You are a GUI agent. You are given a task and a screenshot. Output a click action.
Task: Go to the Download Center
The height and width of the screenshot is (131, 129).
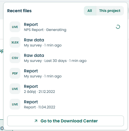(66, 121)
